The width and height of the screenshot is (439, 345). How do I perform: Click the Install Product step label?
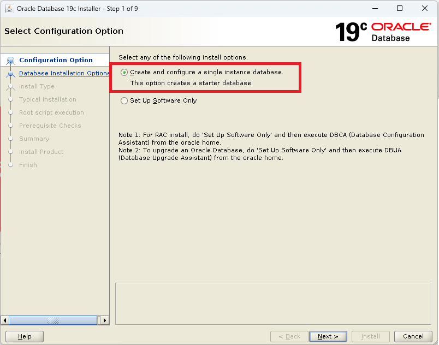(41, 152)
